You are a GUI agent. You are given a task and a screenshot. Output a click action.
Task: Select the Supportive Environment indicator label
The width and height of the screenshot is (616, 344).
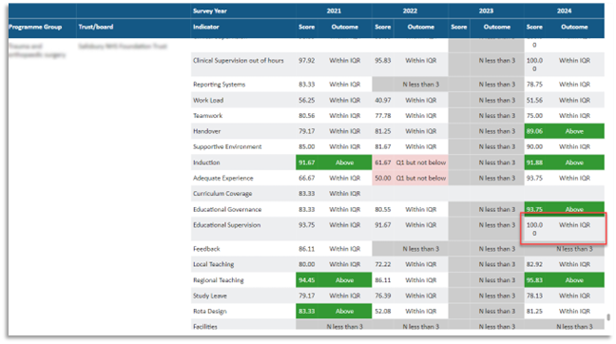(227, 147)
